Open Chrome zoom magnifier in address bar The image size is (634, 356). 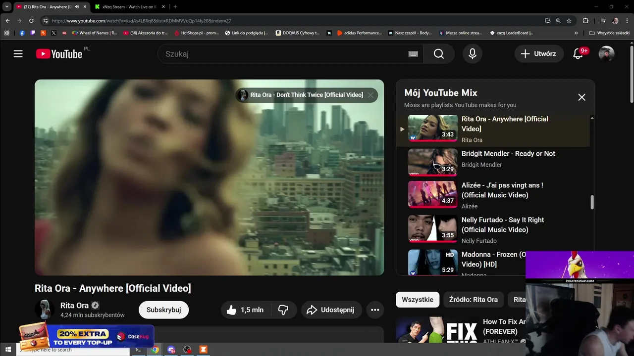click(x=558, y=21)
